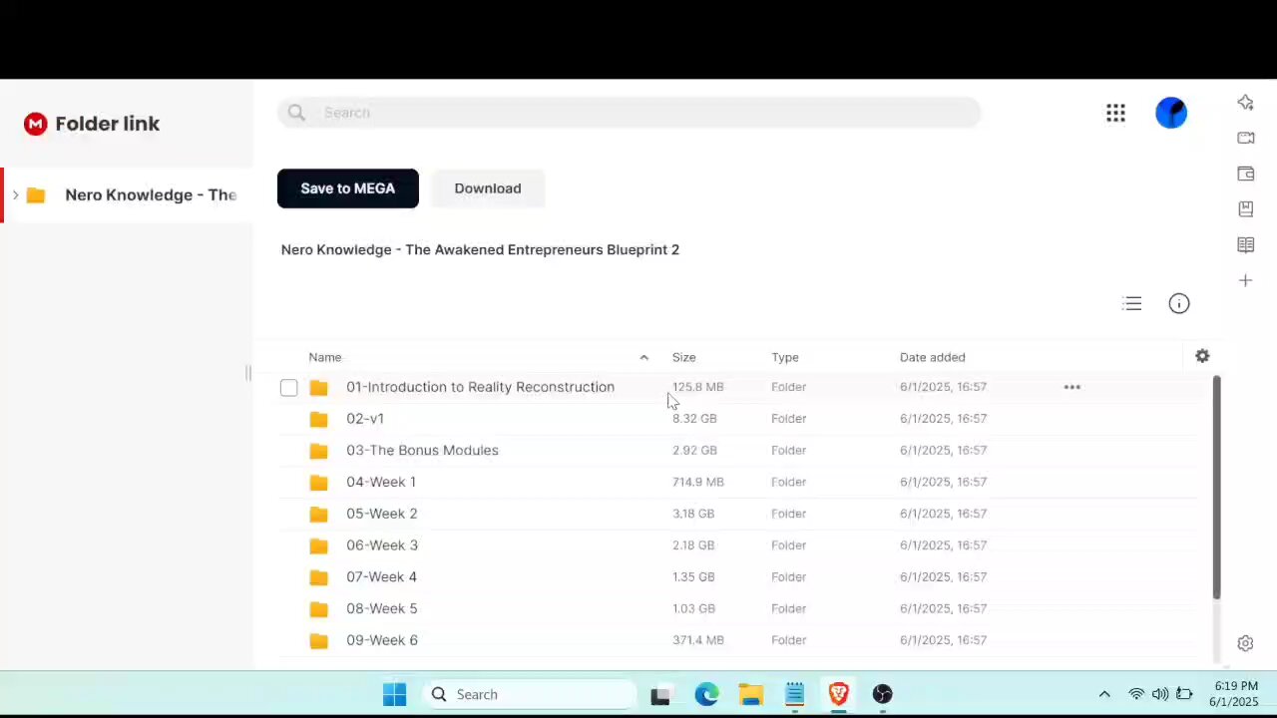1277x718 pixels.
Task: Click the sidebar bookmarks icon
Action: 1246,209
